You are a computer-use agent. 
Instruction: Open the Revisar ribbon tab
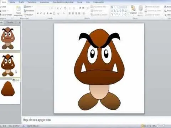pos(80,2)
